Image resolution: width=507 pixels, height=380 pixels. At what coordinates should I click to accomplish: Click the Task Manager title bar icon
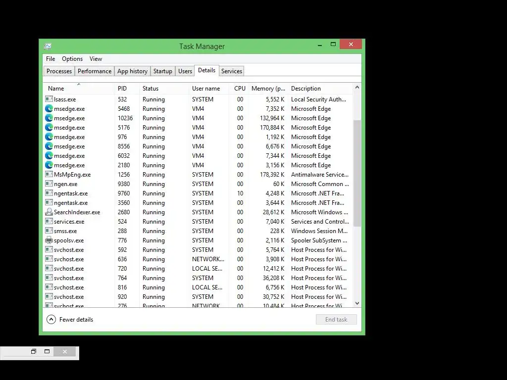pyautogui.click(x=48, y=46)
